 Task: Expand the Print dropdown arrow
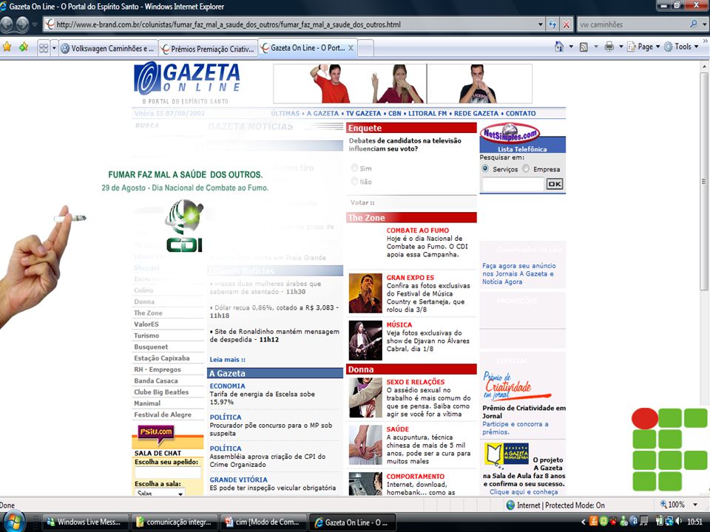621,47
